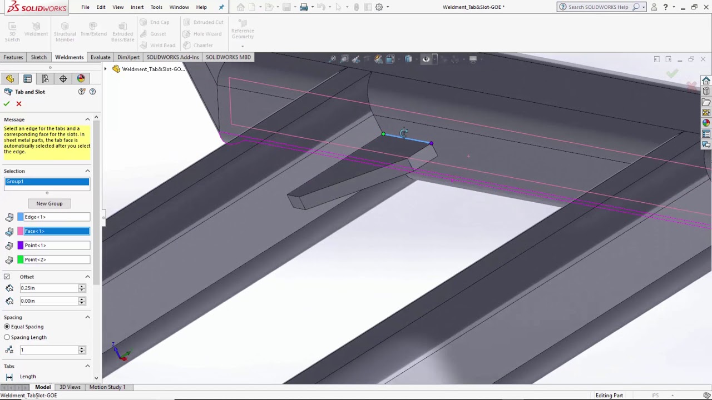Open the DisplayManager color-ball panel tab
Viewport: 712px width, 400px height.
tap(81, 79)
